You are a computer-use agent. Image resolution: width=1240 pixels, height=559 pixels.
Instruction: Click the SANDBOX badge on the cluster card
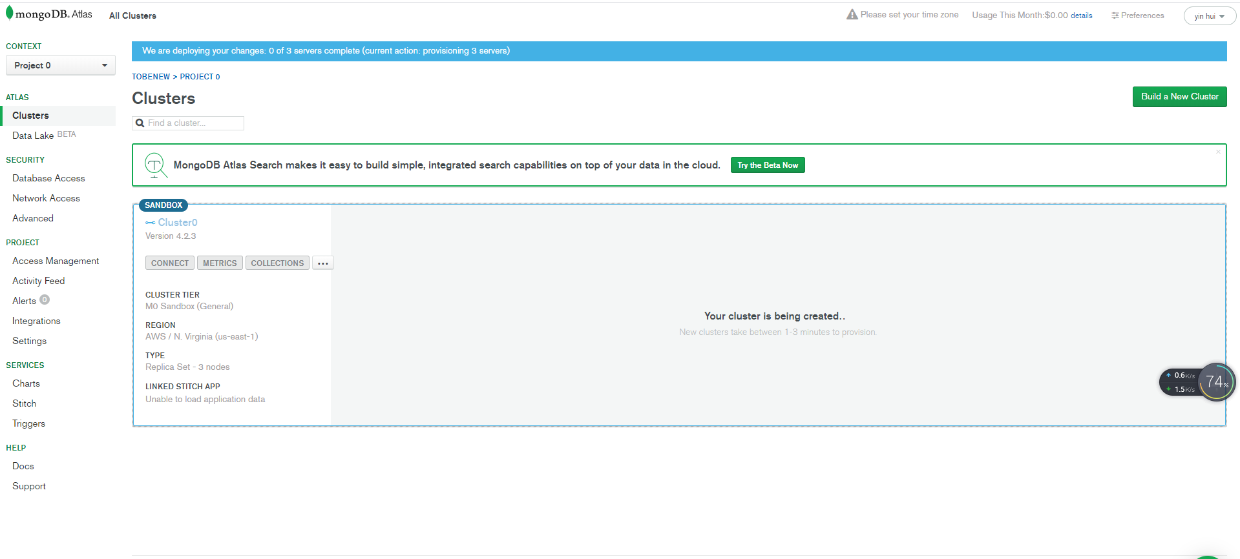163,205
